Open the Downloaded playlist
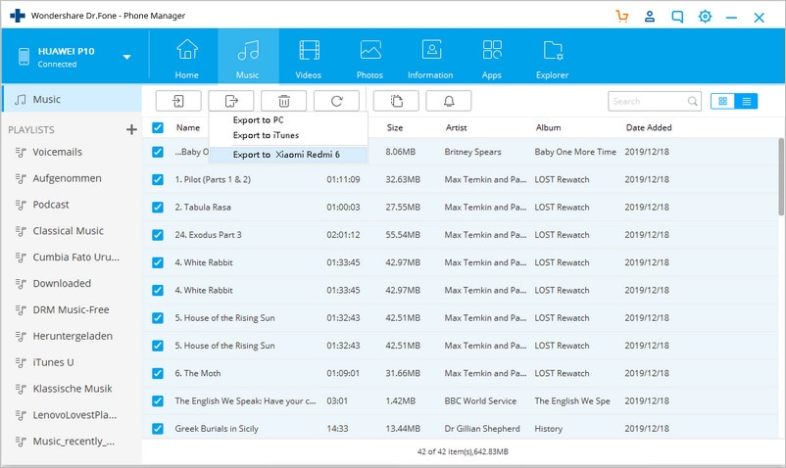 (x=62, y=284)
